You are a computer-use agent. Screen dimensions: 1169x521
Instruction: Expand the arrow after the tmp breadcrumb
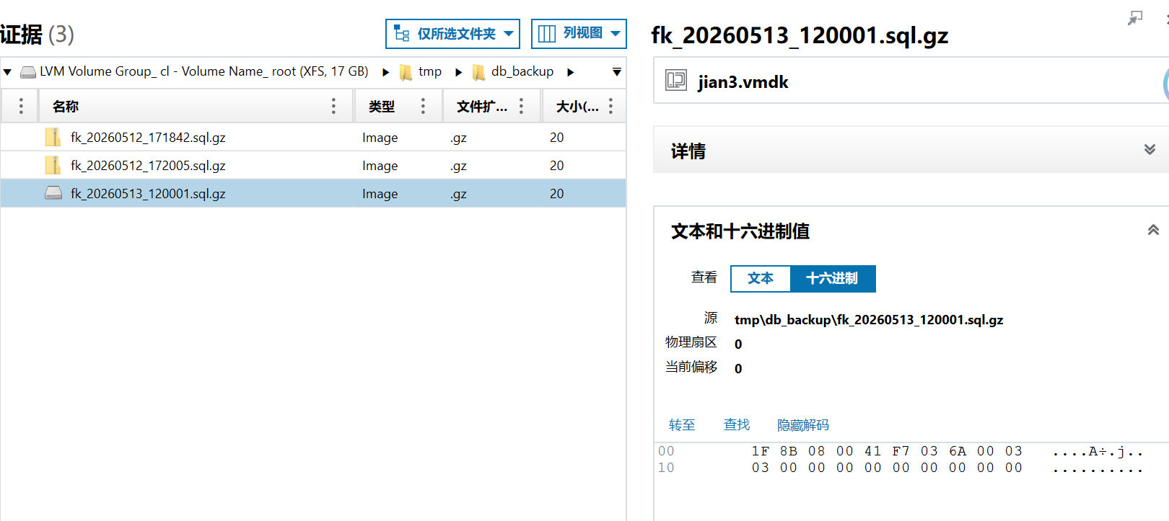point(458,72)
